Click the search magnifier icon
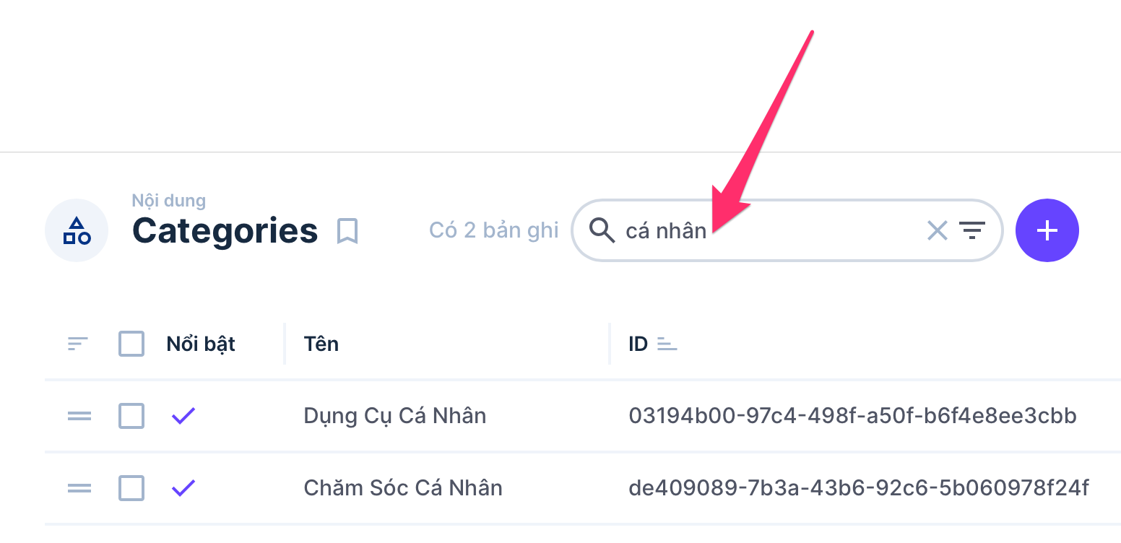The image size is (1121, 543). (601, 230)
